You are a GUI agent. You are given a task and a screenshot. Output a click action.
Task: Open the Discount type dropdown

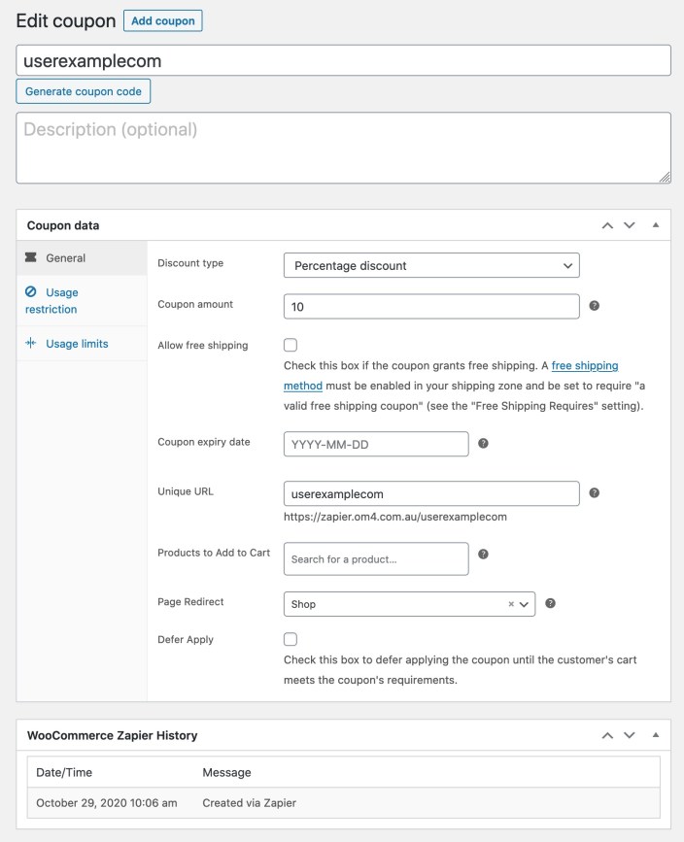[x=431, y=264]
